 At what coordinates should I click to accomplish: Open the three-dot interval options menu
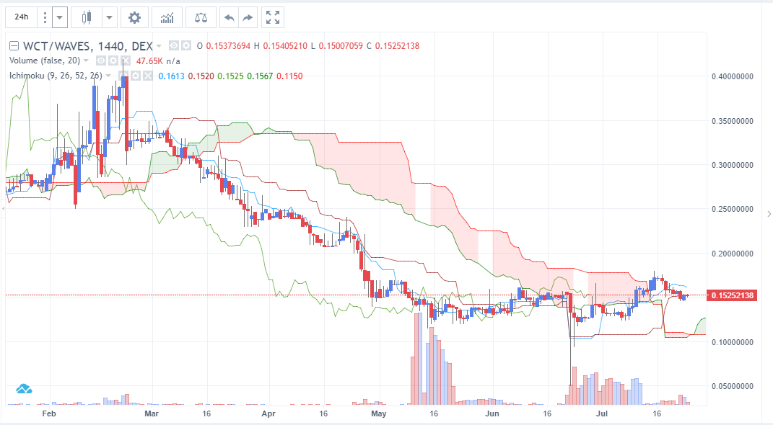[45, 18]
